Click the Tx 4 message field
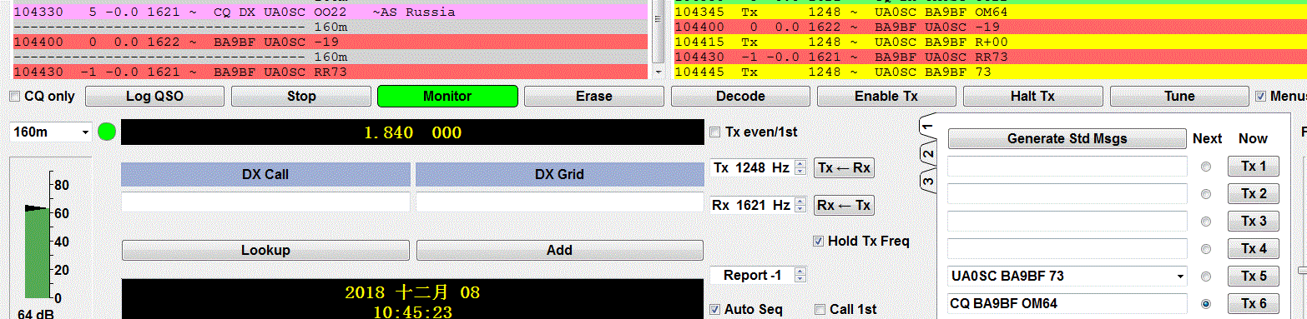Screen dimensions: 1307x319 [x=1067, y=249]
